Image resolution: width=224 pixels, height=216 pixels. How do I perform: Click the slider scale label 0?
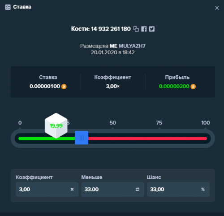[20, 123]
